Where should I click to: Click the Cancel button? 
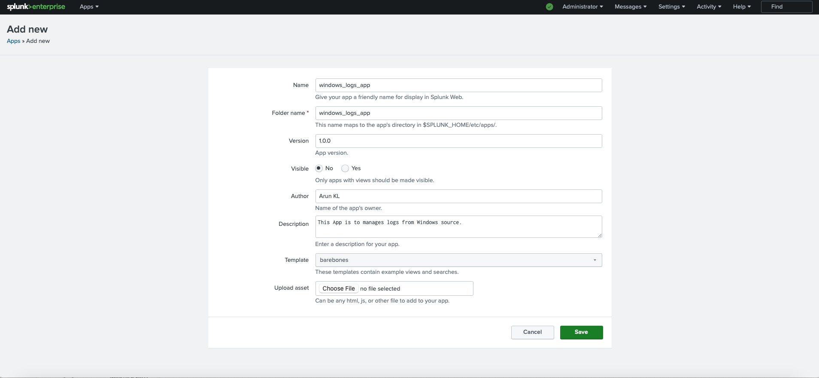coord(532,332)
